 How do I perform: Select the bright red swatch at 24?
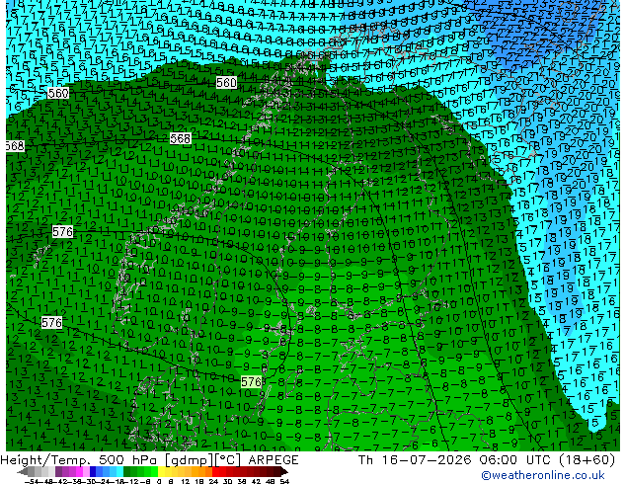215,471
